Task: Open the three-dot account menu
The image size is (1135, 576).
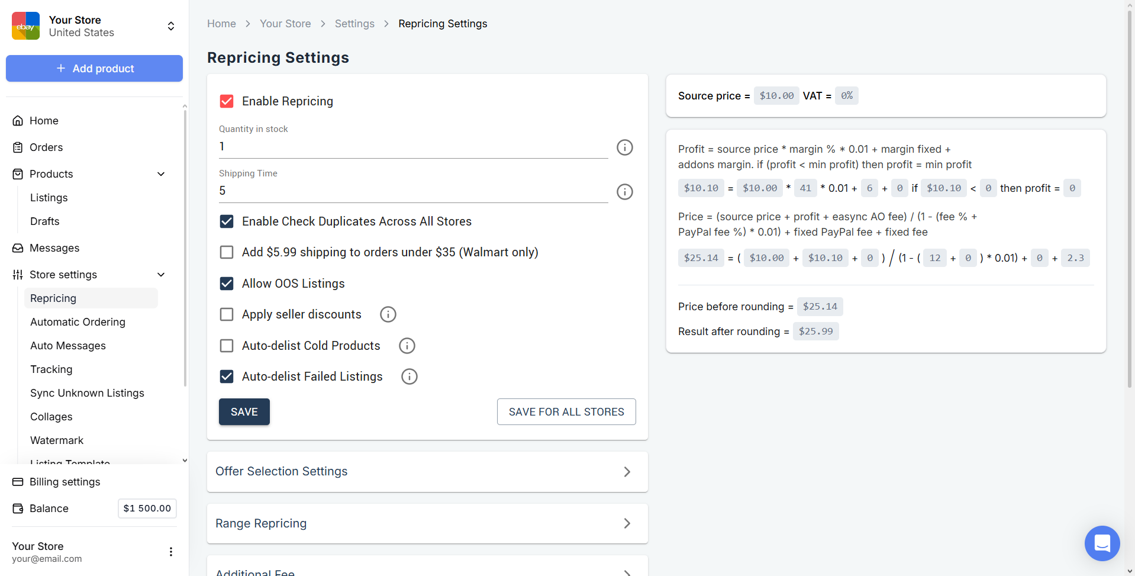Action: [170, 552]
